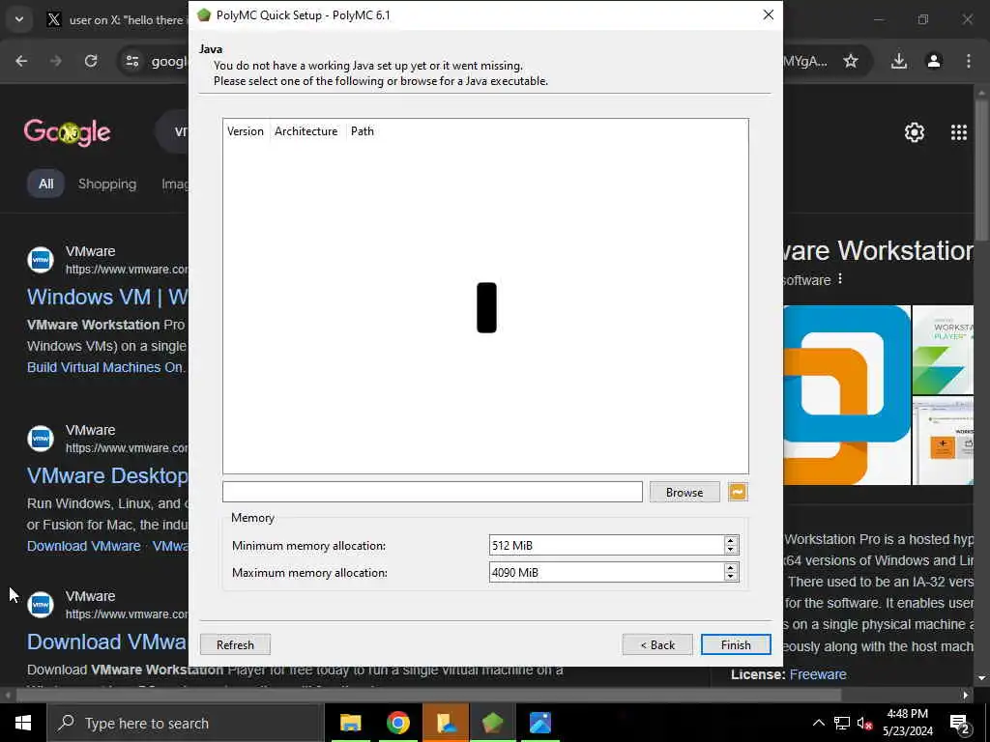This screenshot has width=990, height=742.
Task: Click PolyMC icon in dialog title bar
Action: point(203,15)
